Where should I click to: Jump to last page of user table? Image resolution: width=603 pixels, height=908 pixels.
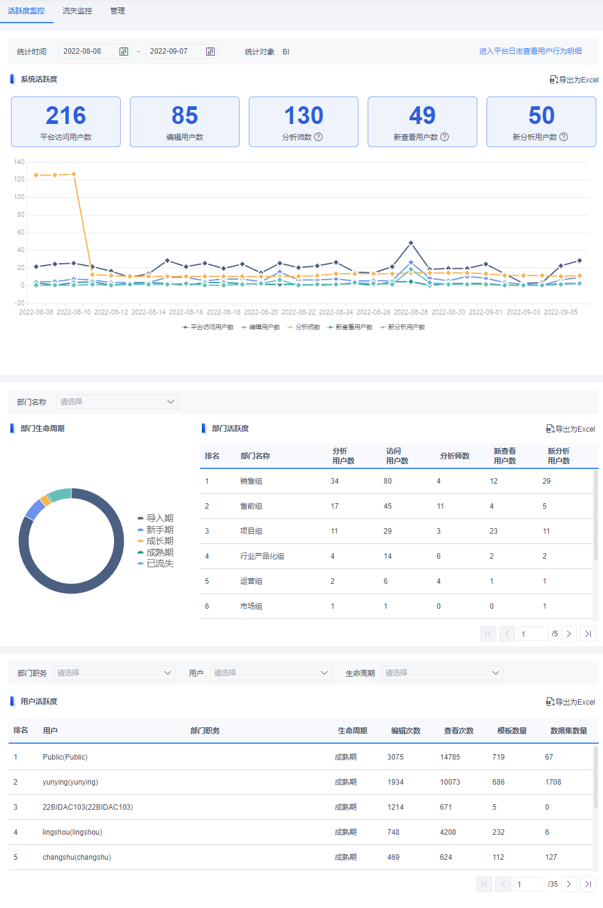(x=588, y=884)
